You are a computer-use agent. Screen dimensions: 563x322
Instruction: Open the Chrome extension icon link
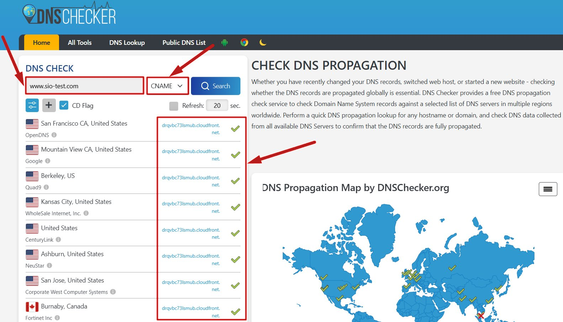pyautogui.click(x=244, y=42)
